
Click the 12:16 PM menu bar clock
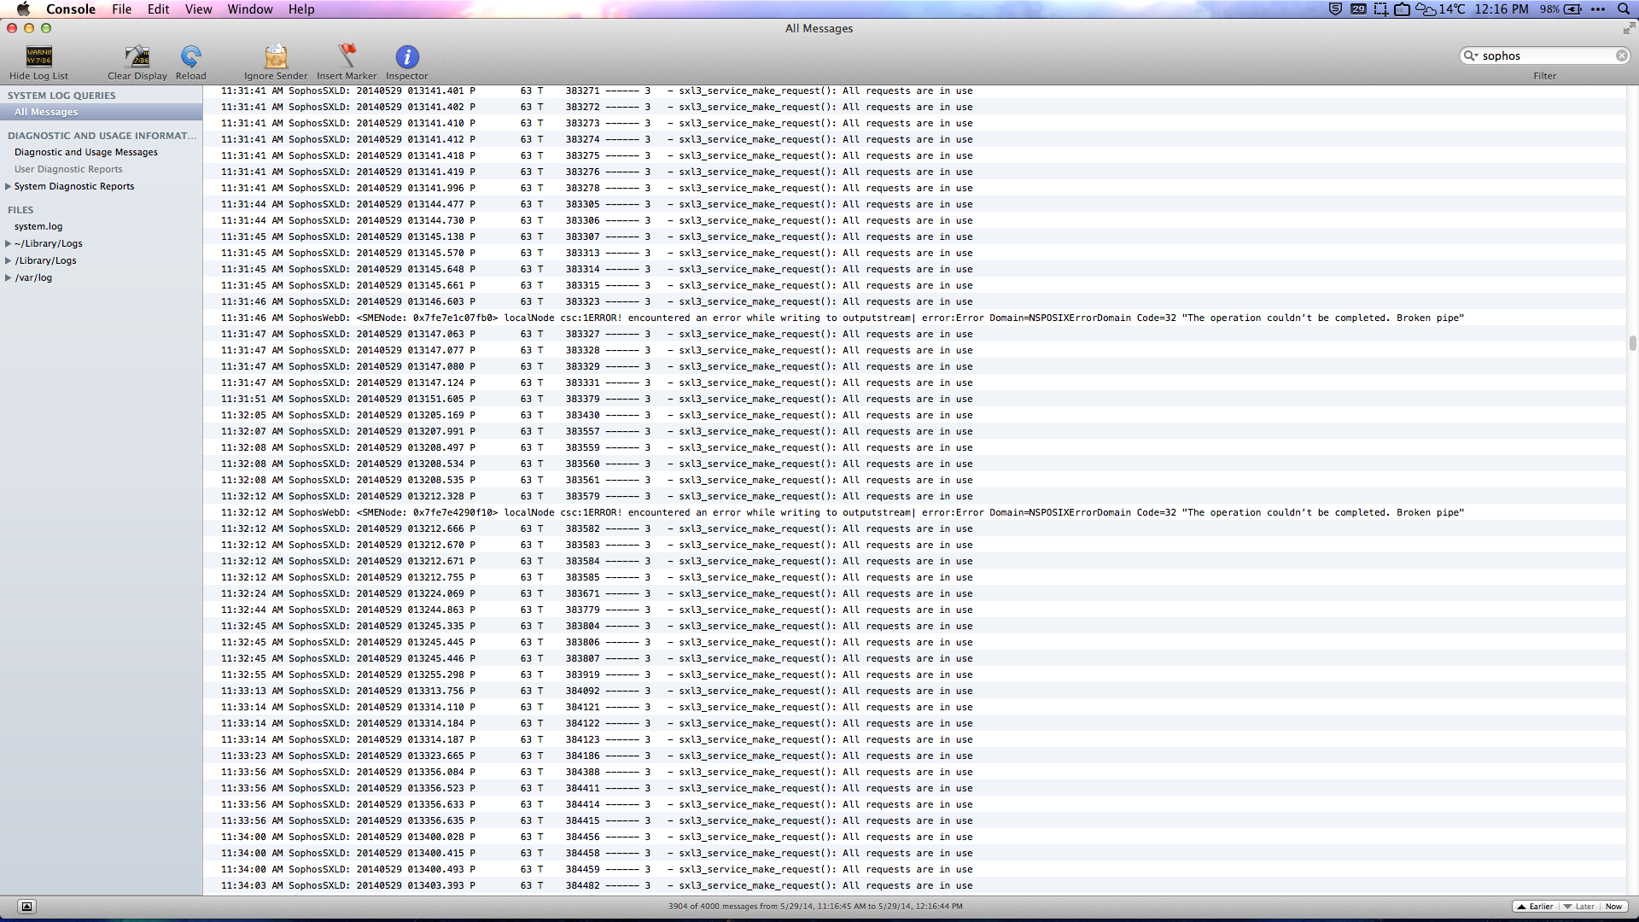pyautogui.click(x=1501, y=9)
